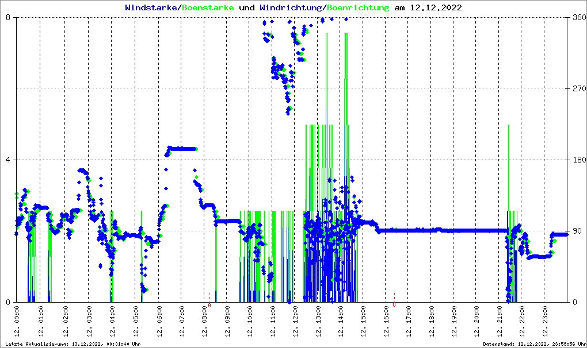Click the 'Windstarke' title word
This screenshot has width=587, height=348.
(x=151, y=7)
